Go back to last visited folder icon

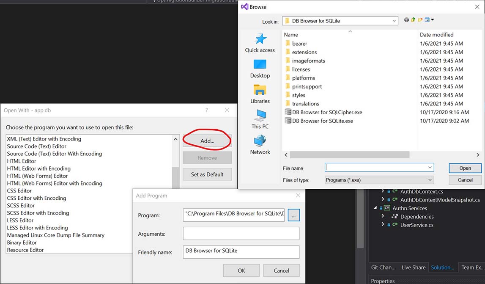pos(406,20)
